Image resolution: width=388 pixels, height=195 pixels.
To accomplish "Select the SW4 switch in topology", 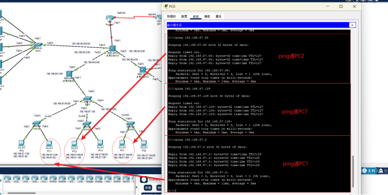I will [x=36, y=123].
